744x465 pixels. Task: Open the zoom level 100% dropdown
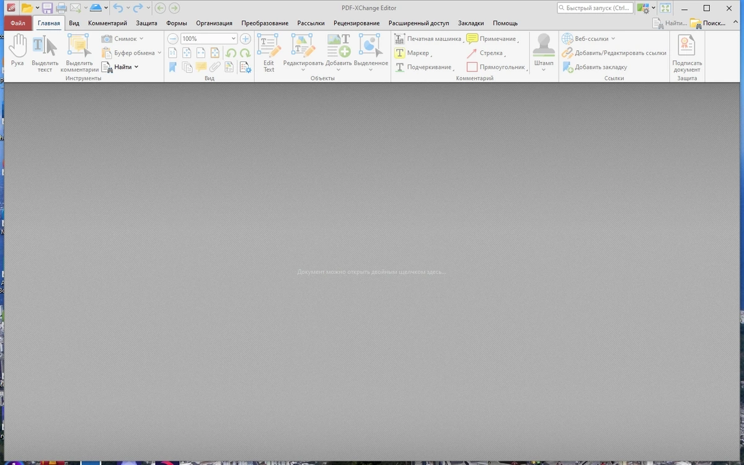[x=233, y=38]
